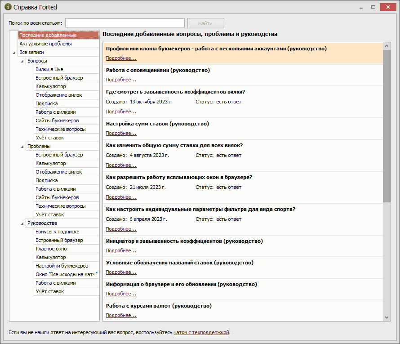Click the date "13 октября 2023 г."
Viewport: 400px width, 344px height.
[151, 102]
